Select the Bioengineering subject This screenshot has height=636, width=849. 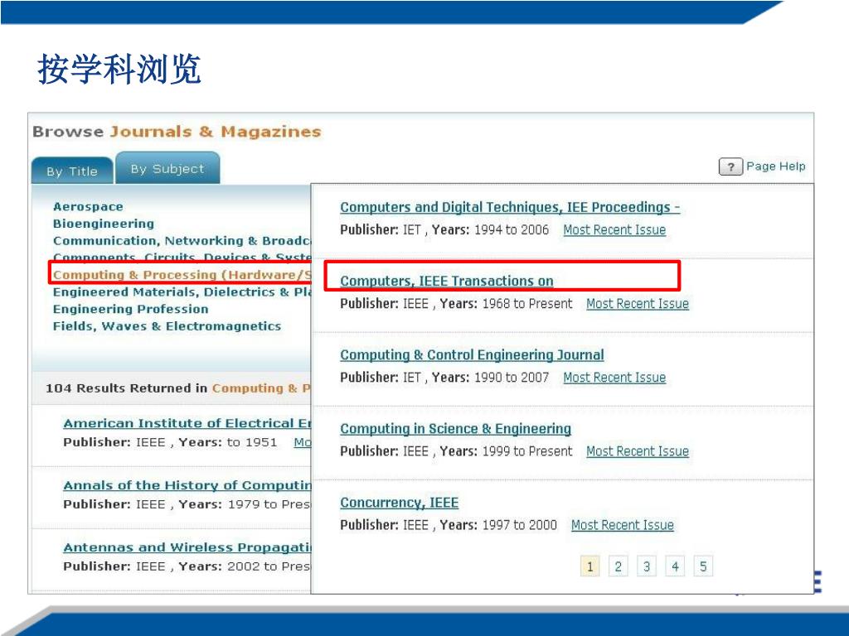104,224
